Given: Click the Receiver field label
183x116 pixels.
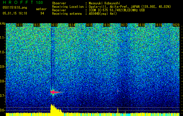Looking at the screenshot, I should coord(59,10).
